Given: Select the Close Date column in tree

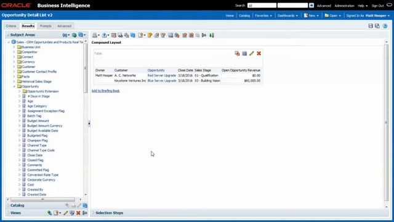Looking at the screenshot, I should tap(35, 155).
